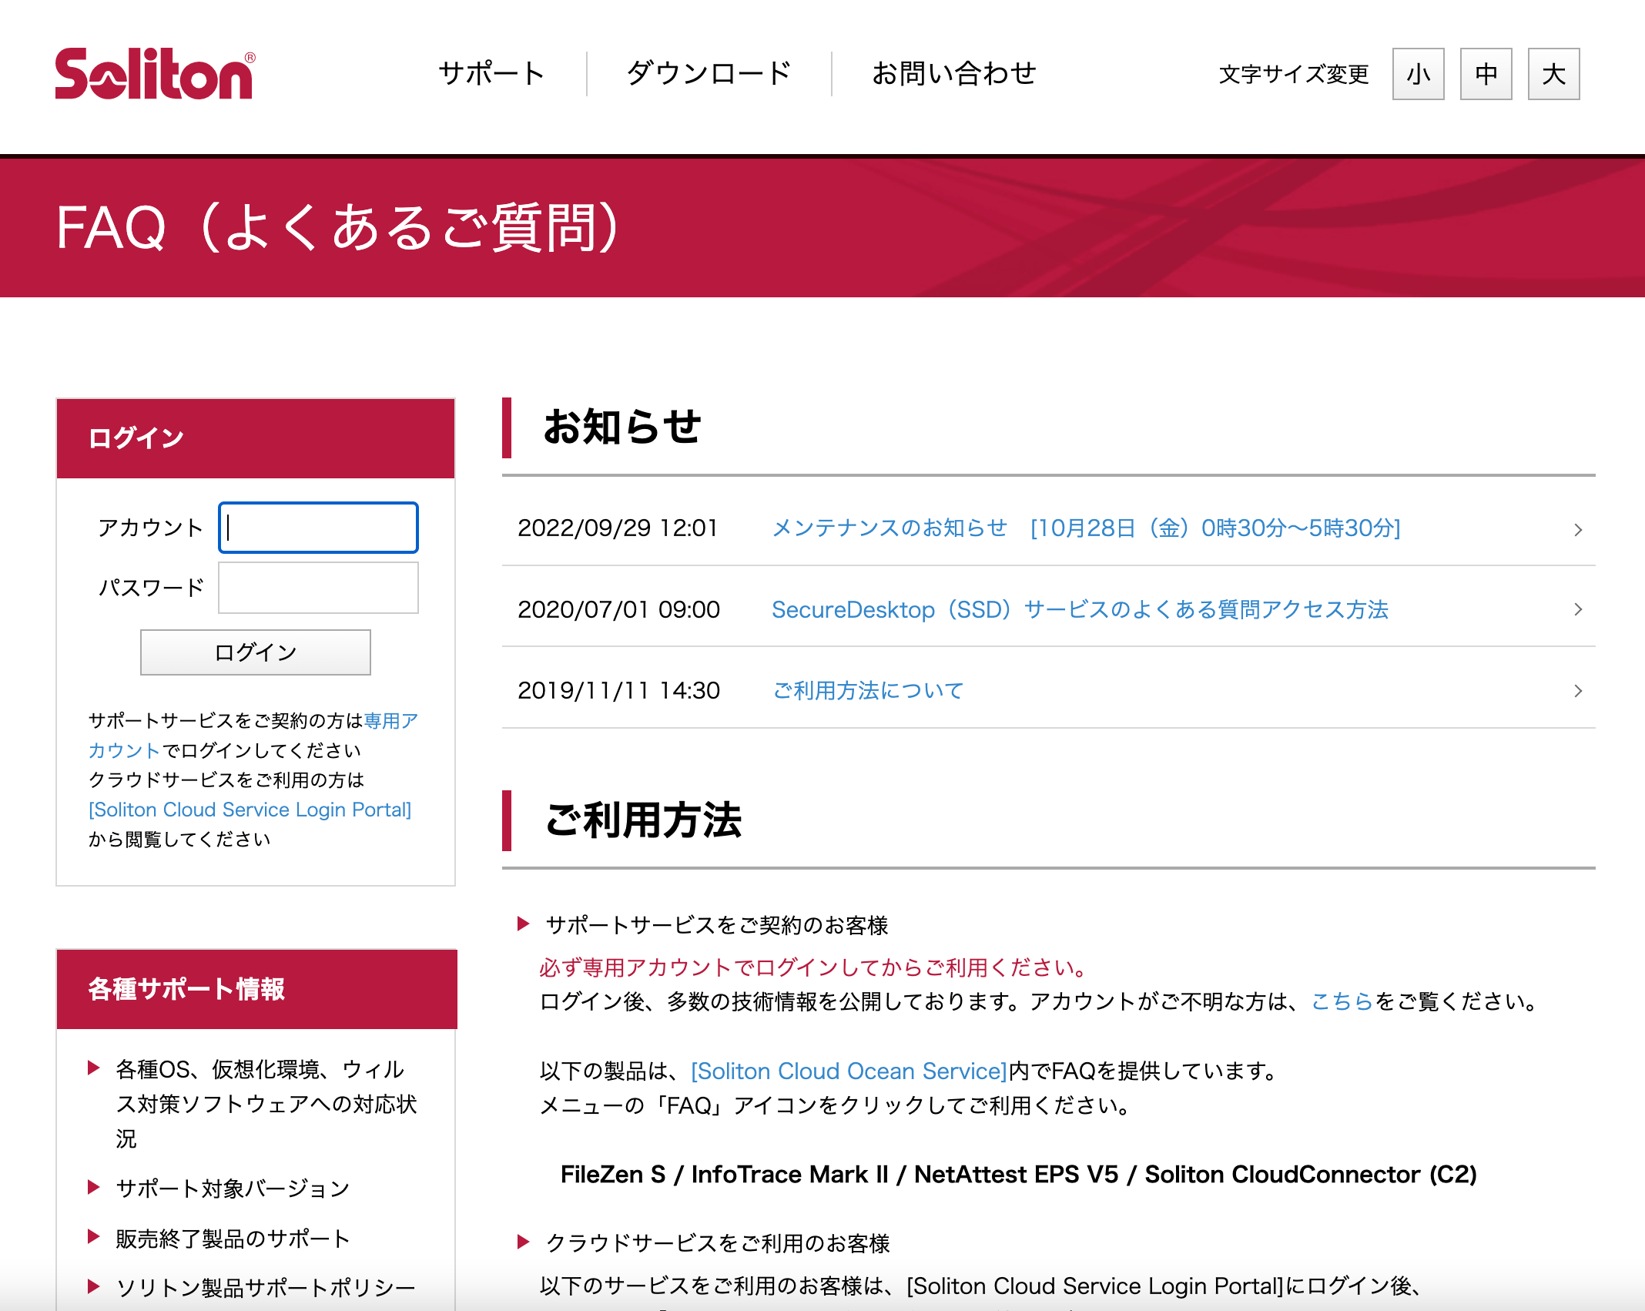
Task: Open the サポート対象バージョン sidebar link
Action: [x=231, y=1188]
